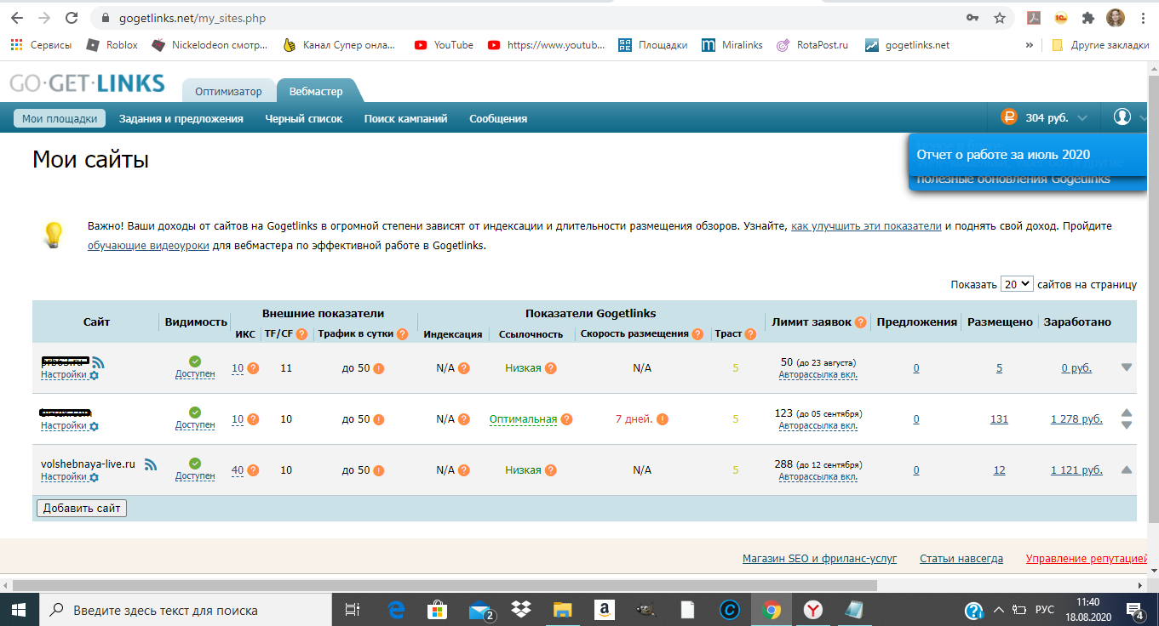Bookmark this page with the star icon
The width and height of the screenshot is (1159, 626).
click(x=1000, y=18)
